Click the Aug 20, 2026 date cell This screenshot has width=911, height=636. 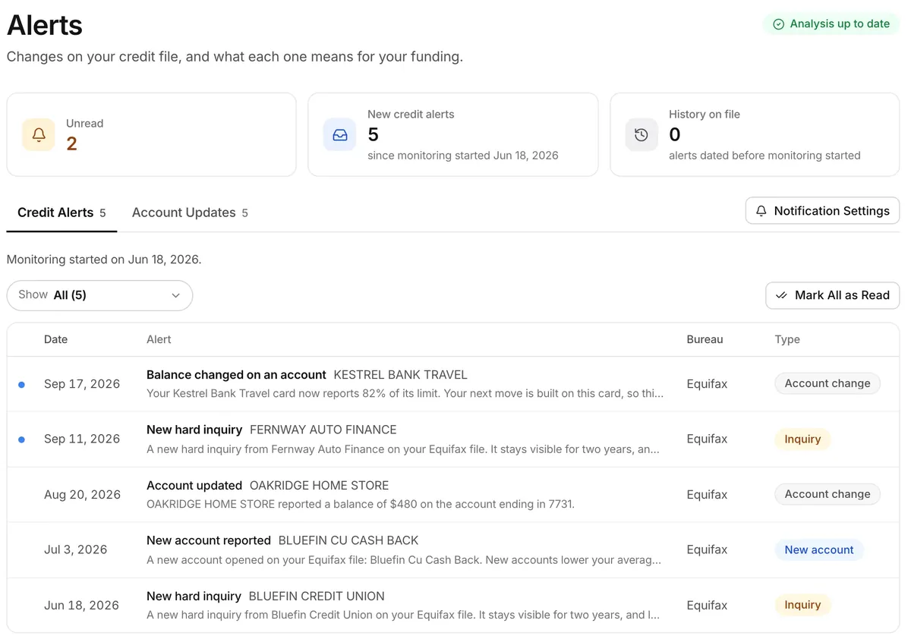(82, 495)
